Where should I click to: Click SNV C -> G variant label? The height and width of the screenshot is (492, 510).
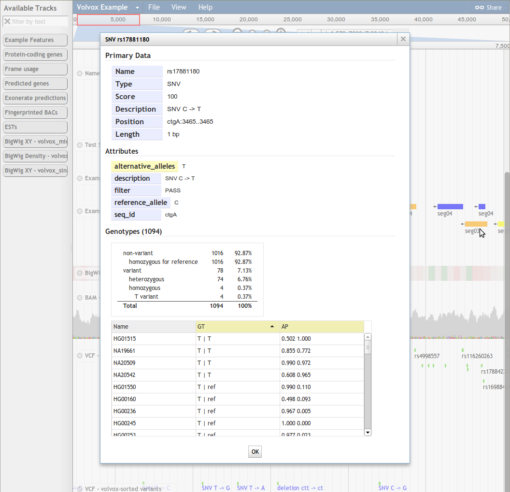click(392, 488)
